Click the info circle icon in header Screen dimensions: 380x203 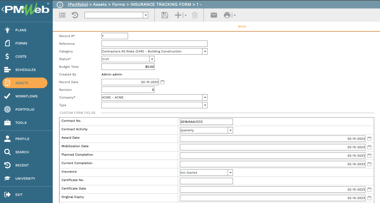60,4
